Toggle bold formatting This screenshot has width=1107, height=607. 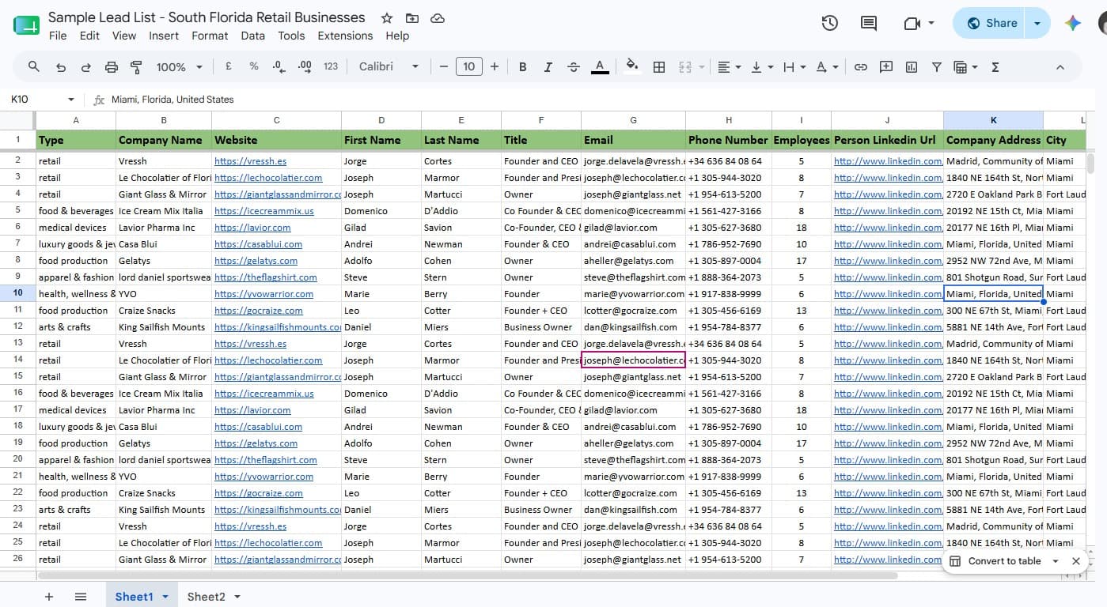click(x=522, y=67)
